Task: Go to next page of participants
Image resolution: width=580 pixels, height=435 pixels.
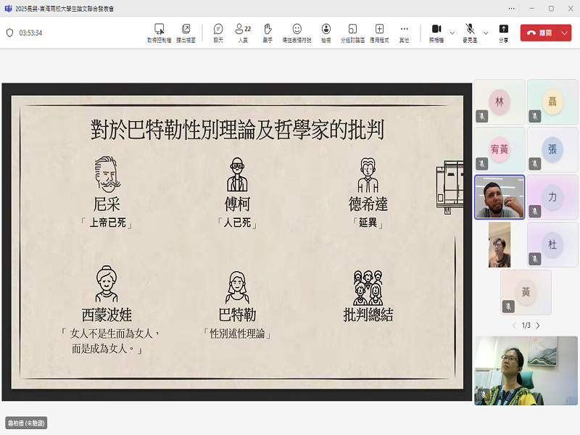Action: pyautogui.click(x=538, y=326)
